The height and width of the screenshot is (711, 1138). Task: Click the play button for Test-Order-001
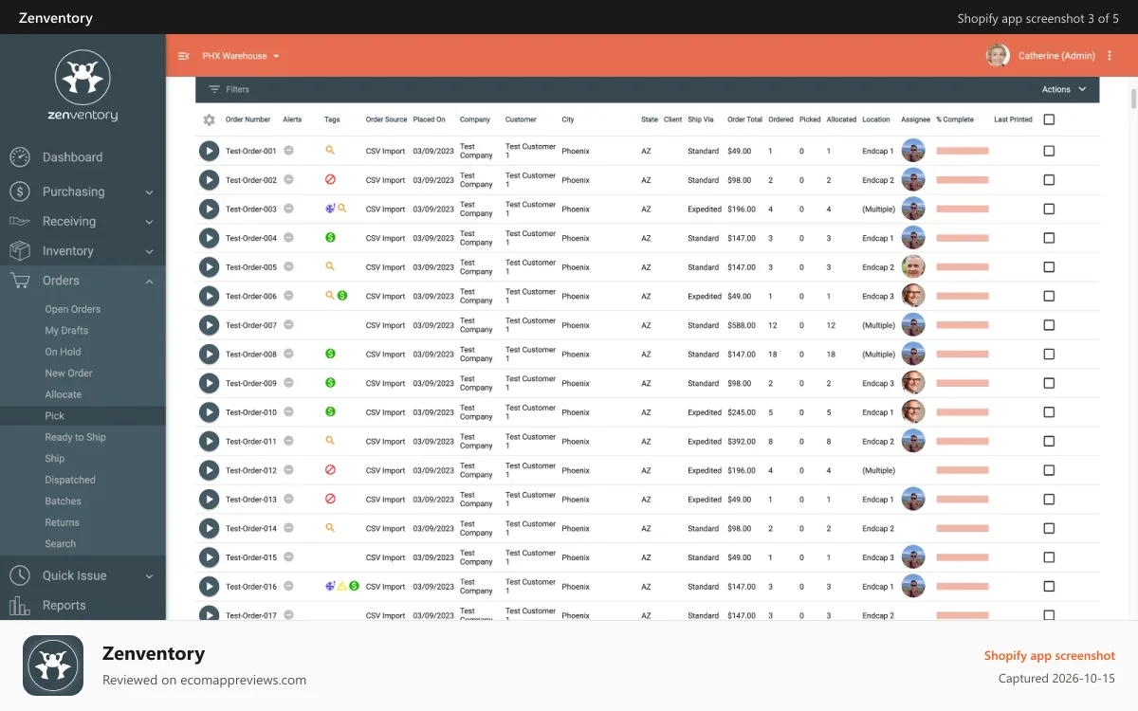point(209,151)
